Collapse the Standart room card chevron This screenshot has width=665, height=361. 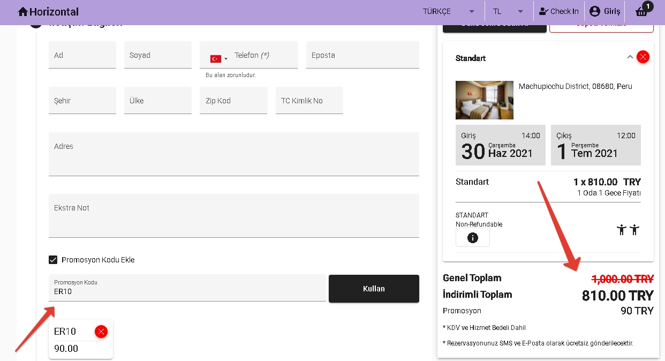click(630, 57)
